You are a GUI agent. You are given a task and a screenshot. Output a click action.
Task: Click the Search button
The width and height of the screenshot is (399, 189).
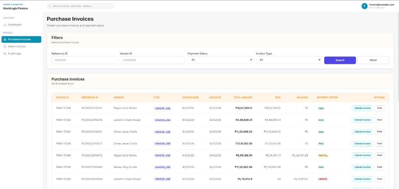pyautogui.click(x=340, y=60)
